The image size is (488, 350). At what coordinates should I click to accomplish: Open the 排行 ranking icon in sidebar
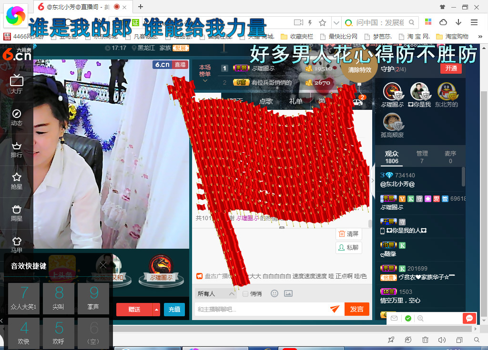(17, 150)
